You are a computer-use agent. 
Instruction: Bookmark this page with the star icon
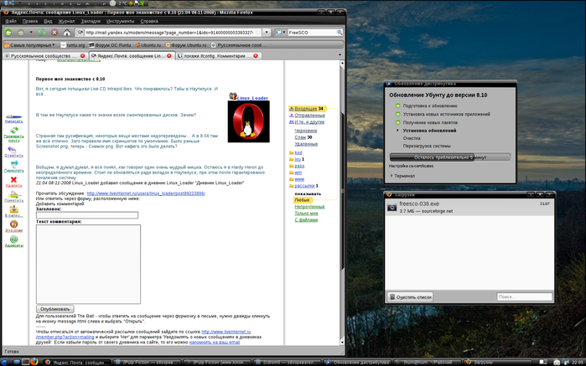(258, 33)
